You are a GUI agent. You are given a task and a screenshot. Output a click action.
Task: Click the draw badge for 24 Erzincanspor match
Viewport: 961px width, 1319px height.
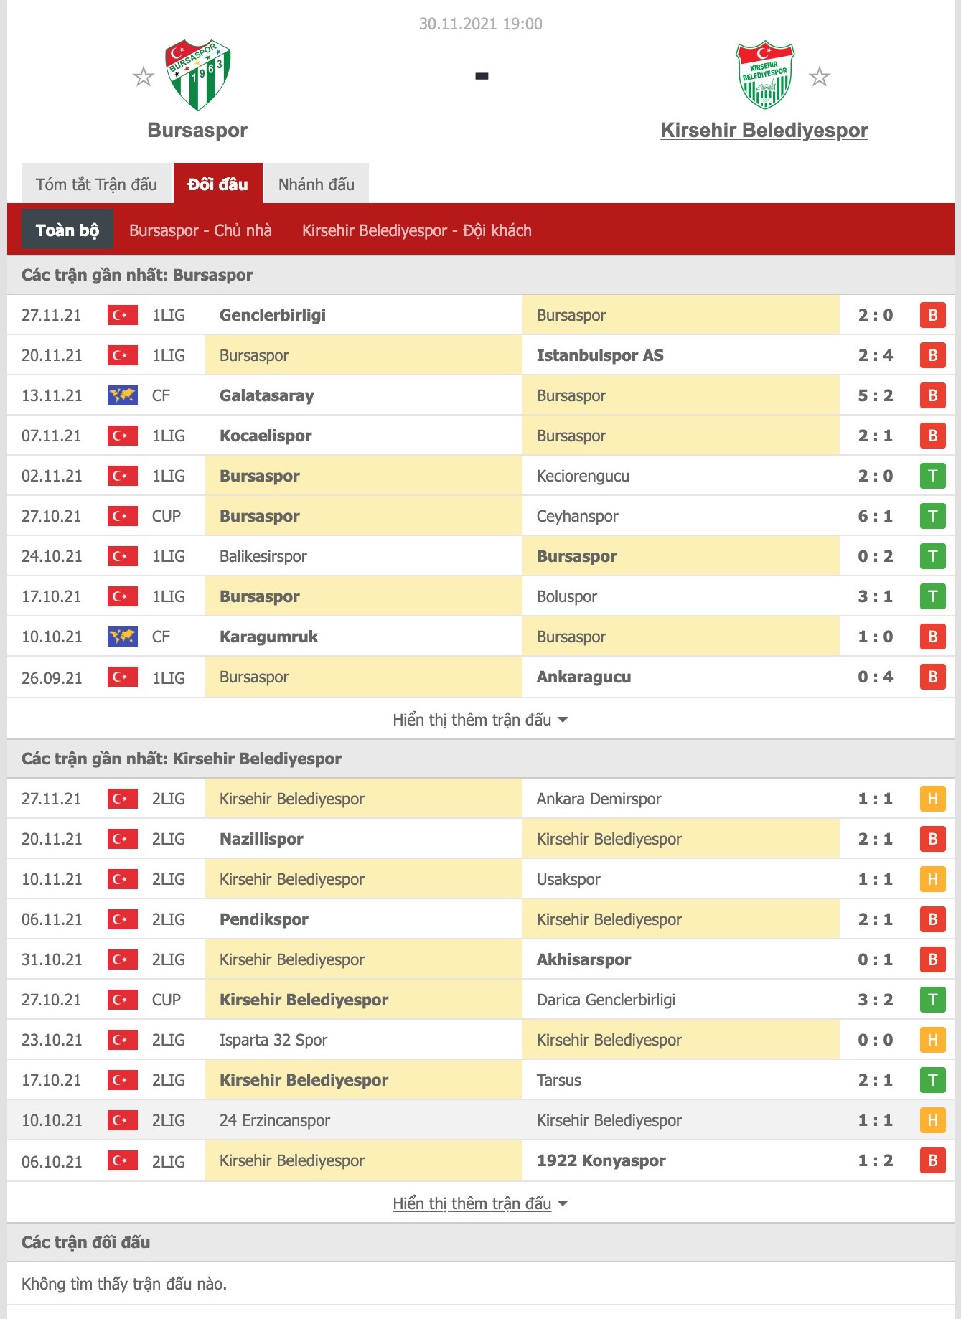(x=933, y=1120)
